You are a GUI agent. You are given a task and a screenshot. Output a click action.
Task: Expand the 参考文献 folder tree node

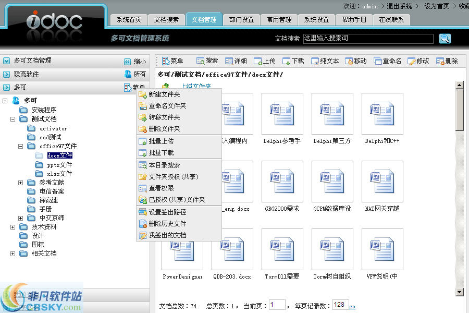coord(21,183)
